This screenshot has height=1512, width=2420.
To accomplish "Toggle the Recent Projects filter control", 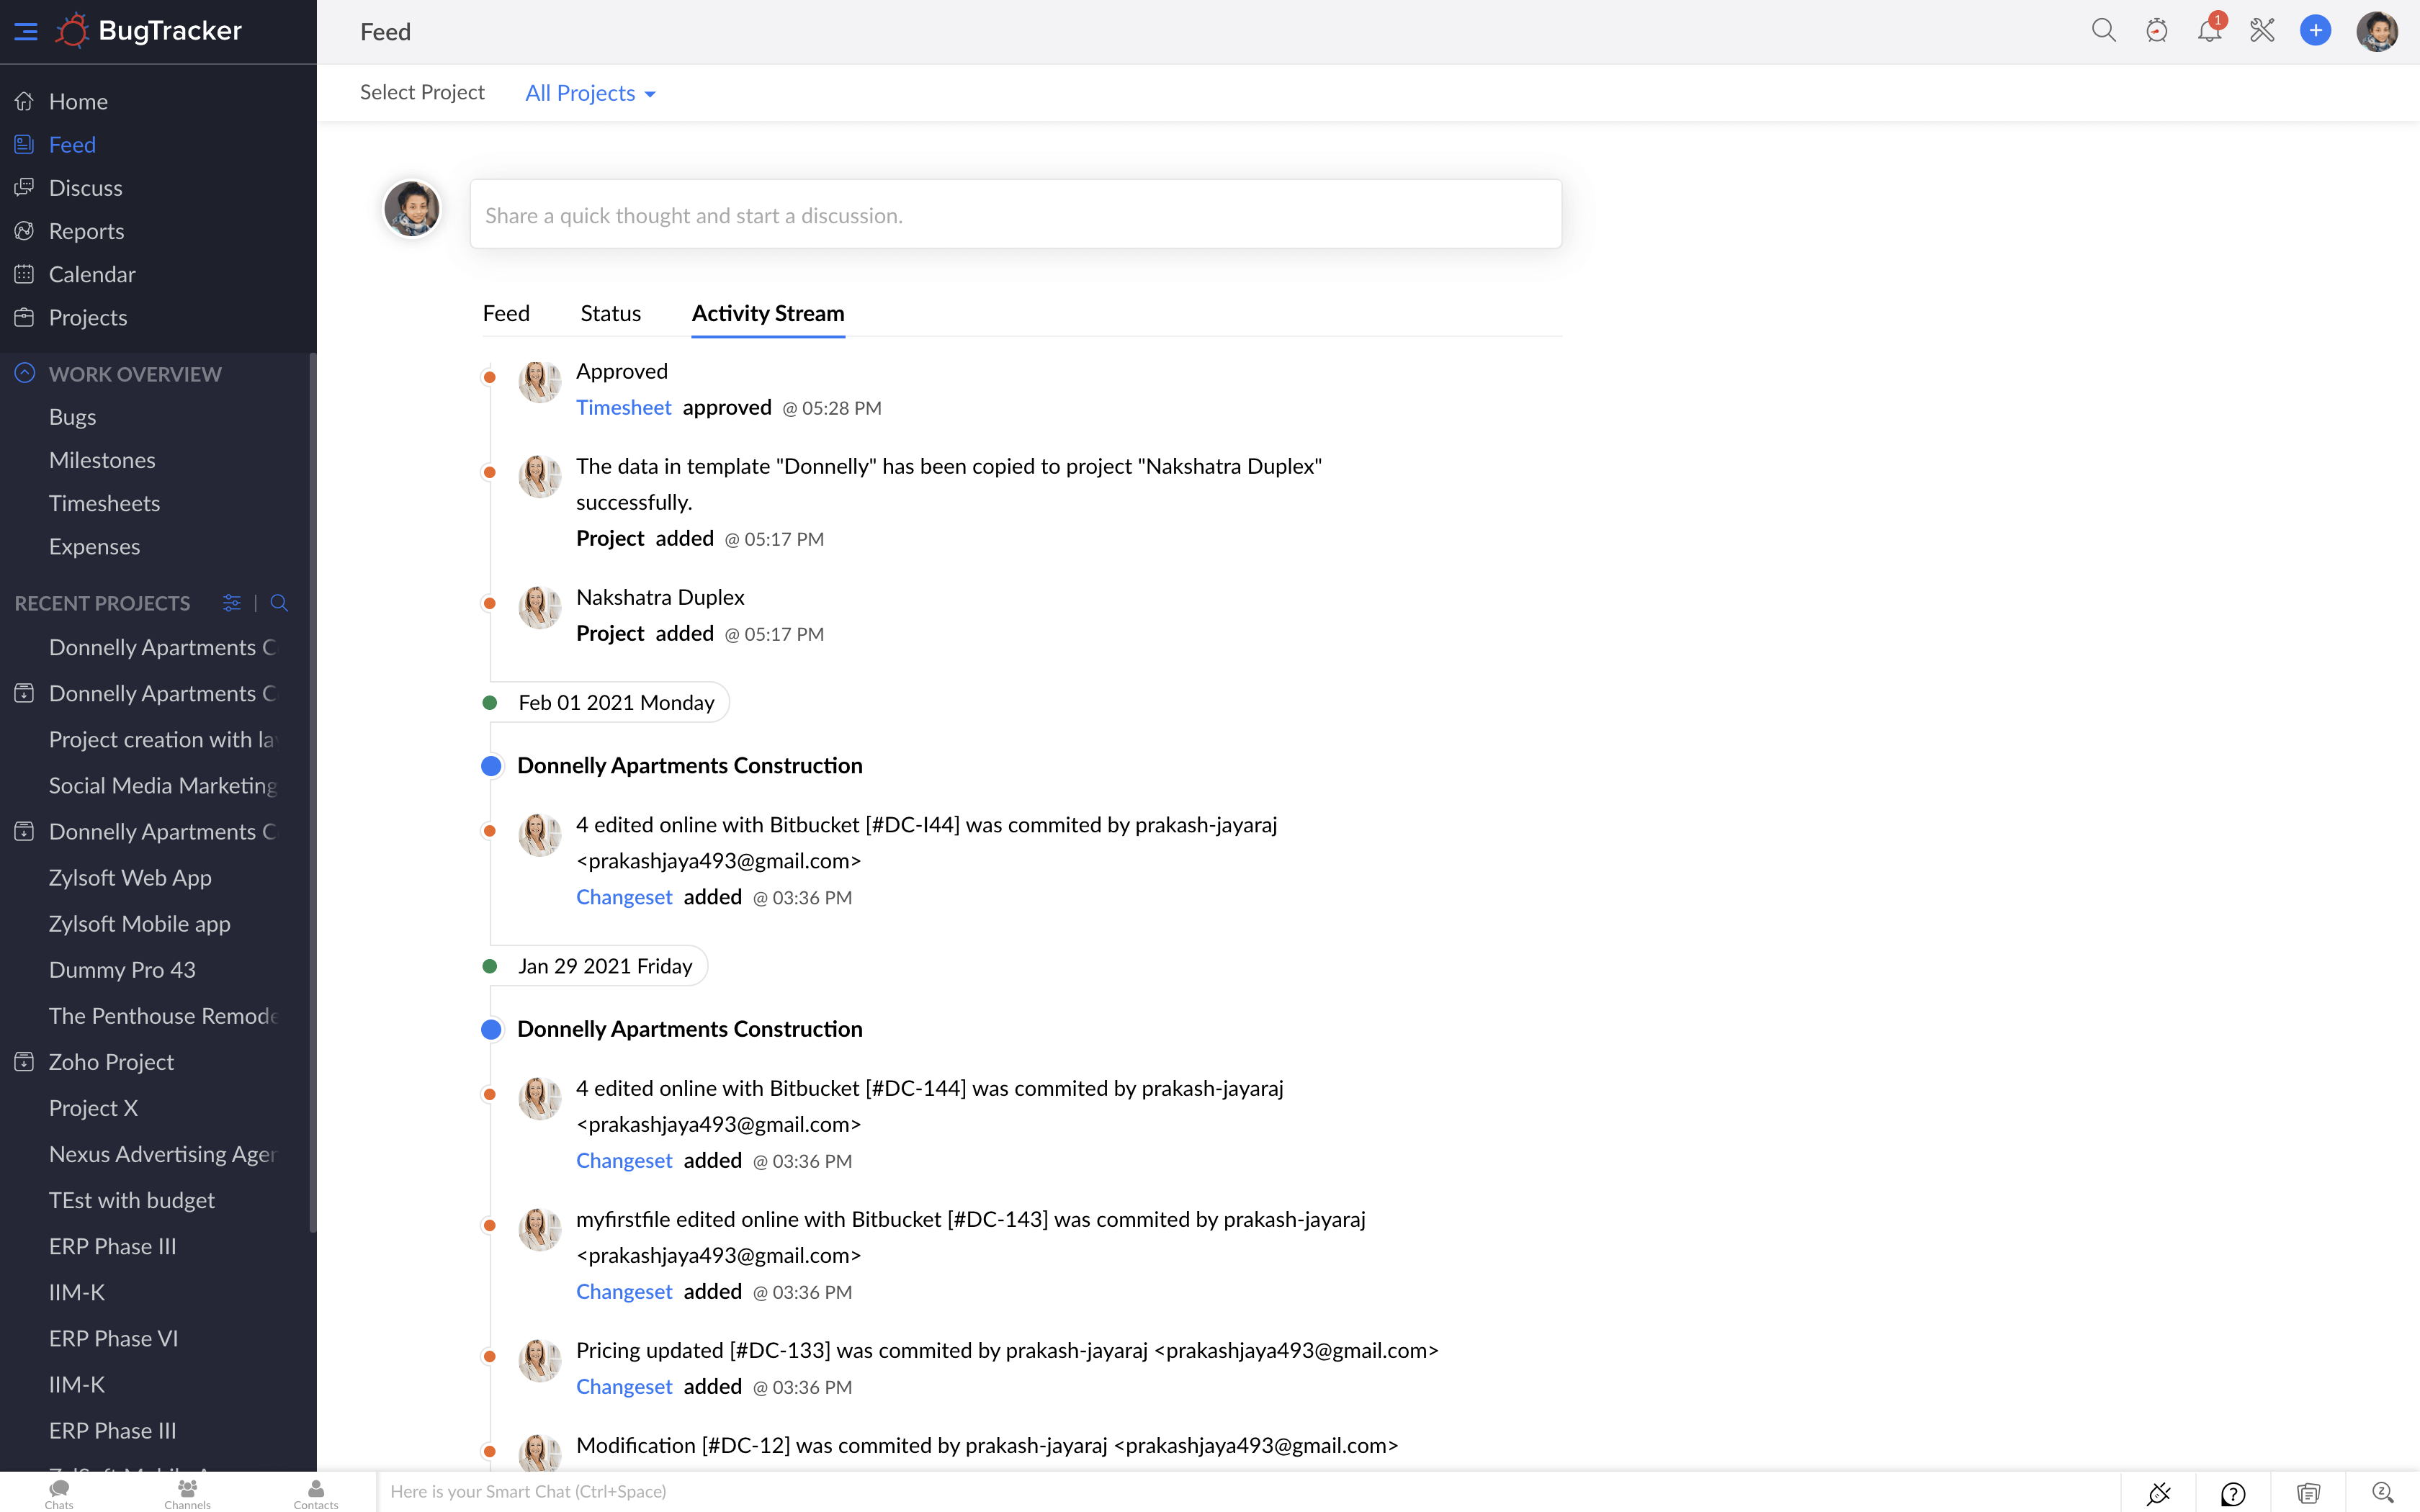I will tap(231, 603).
